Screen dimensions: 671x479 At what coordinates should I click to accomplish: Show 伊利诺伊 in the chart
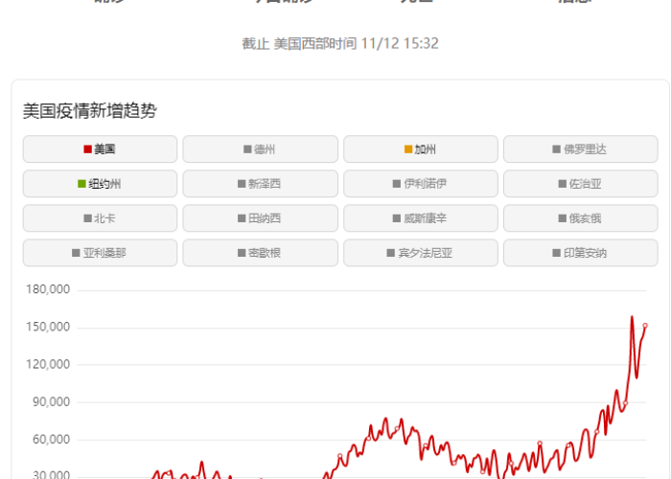click(421, 184)
